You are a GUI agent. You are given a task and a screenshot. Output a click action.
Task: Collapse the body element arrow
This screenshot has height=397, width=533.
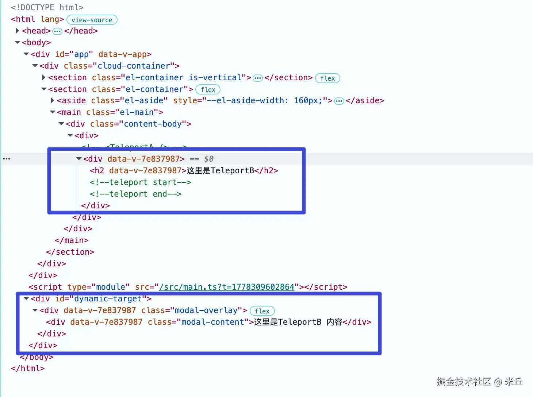[x=17, y=42]
